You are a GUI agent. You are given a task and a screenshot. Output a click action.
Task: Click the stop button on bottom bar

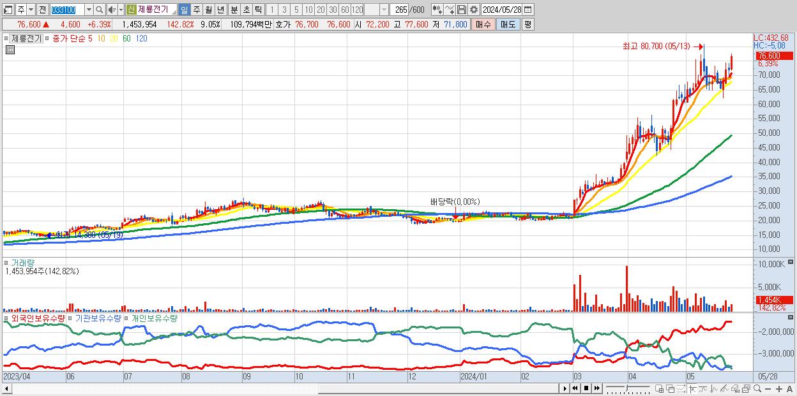click(x=586, y=388)
